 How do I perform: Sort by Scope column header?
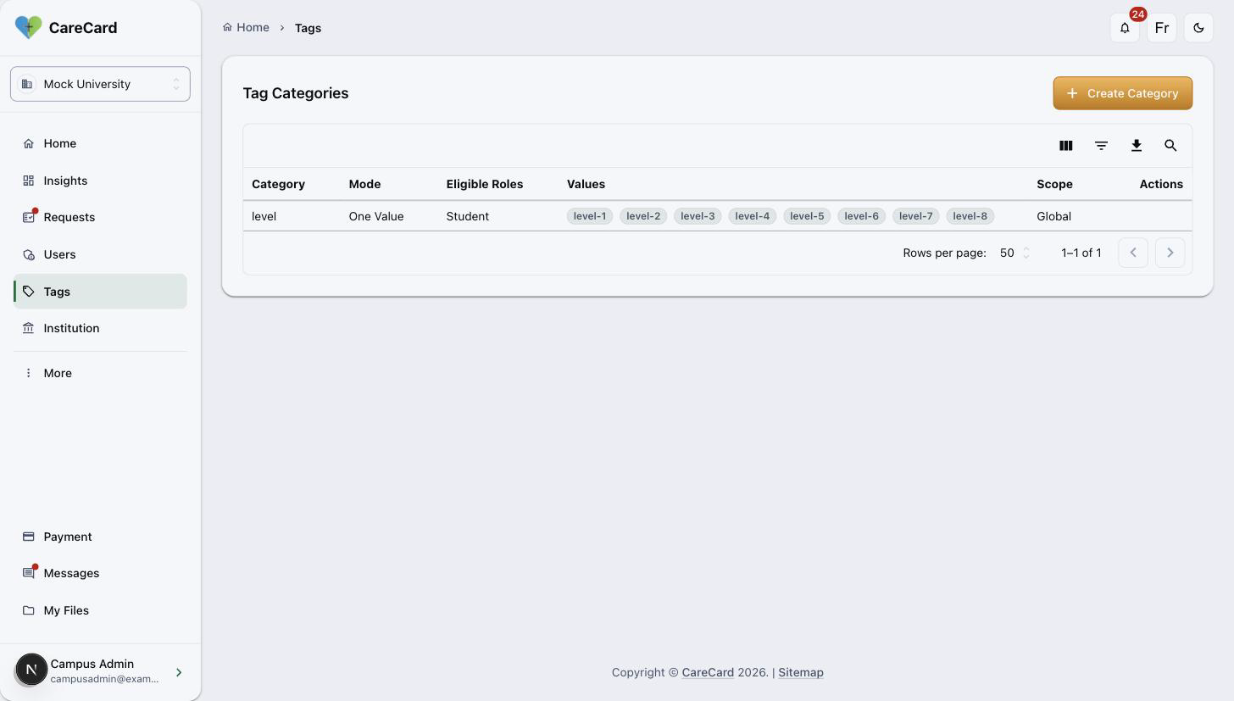point(1054,184)
